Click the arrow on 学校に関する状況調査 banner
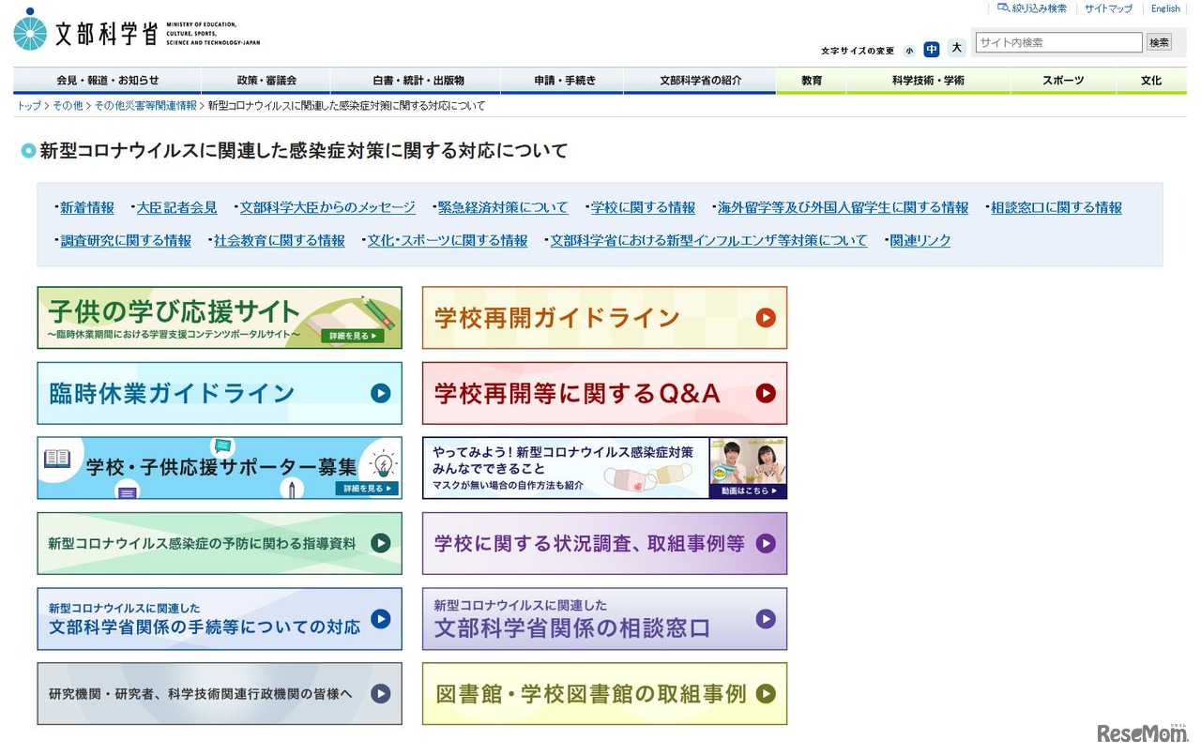The height and width of the screenshot is (755, 1201). (x=766, y=544)
